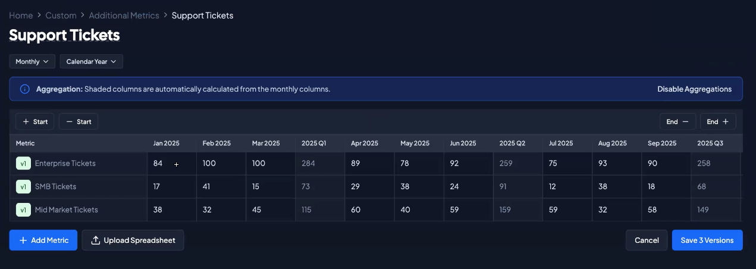Edit Enterprise Tickets Feb 2025 cell
The height and width of the screenshot is (269, 756).
coord(221,164)
